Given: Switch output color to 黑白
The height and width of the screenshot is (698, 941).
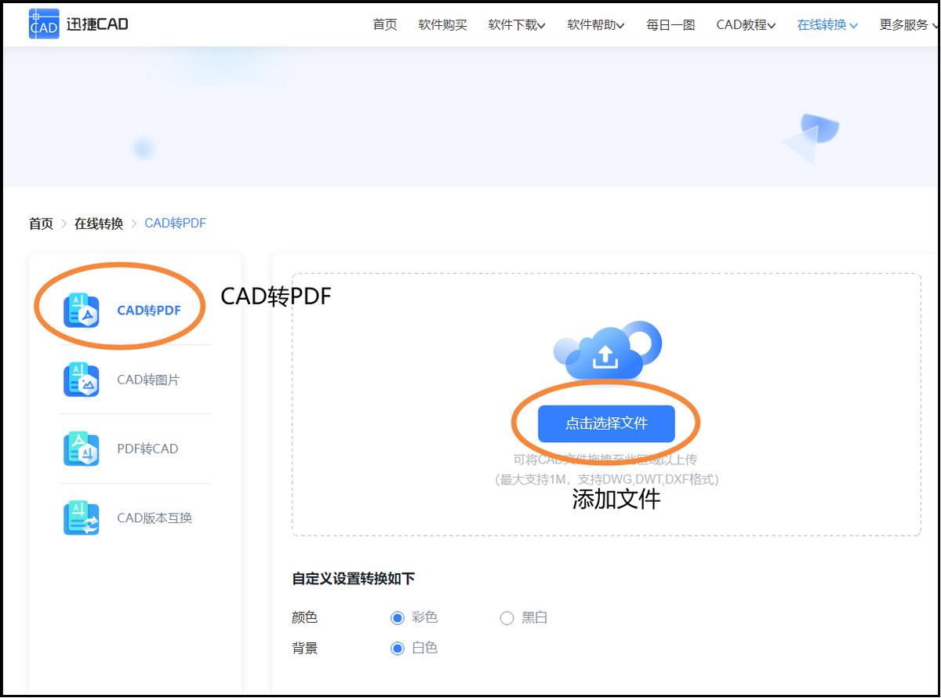Looking at the screenshot, I should (x=507, y=617).
